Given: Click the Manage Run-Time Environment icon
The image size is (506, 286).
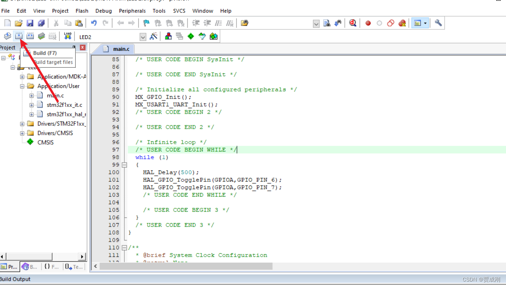Looking at the screenshot, I should pos(191,37).
